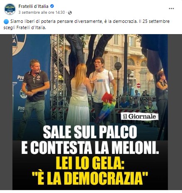Click the Fratelli d'Italia profile avatar
Screen dimensions: 182x193
point(10,9)
